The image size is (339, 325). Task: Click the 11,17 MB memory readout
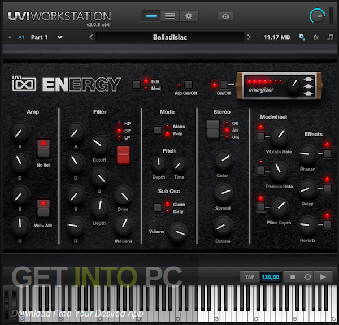pos(276,37)
